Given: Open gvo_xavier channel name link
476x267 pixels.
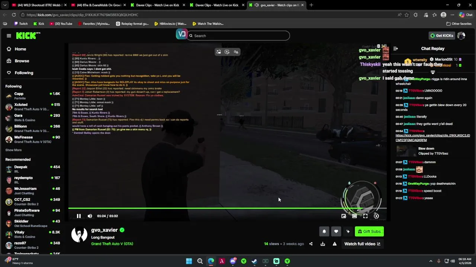Looking at the screenshot, I should coord(104,230).
